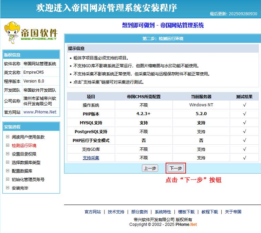Click the 安装完毕 step box icon
This screenshot has height=233, width=261.
[x=8, y=188]
